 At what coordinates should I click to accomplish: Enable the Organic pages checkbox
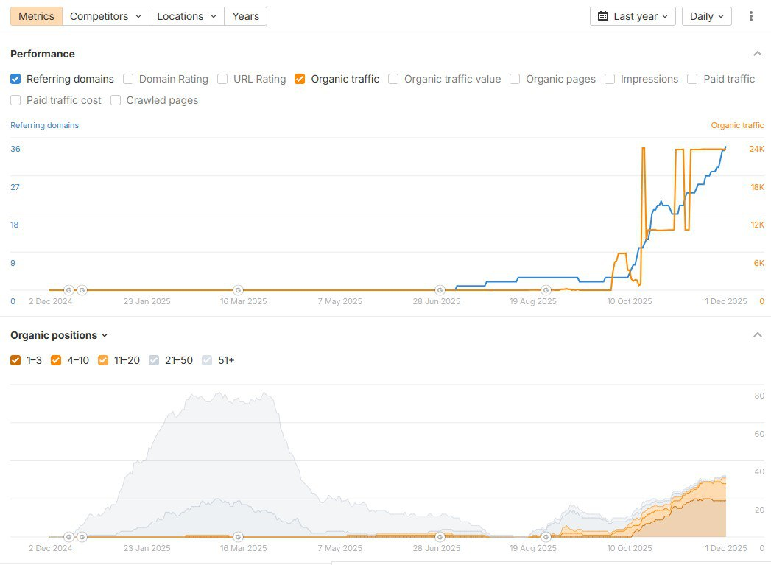tap(515, 79)
